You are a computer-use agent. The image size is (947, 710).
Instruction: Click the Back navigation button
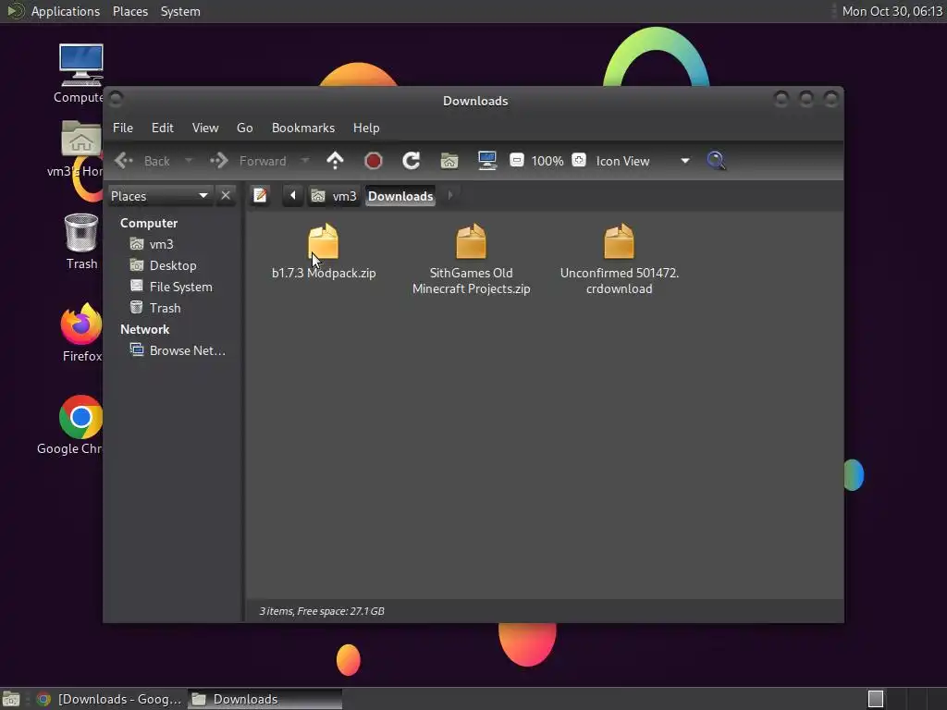[x=142, y=161]
